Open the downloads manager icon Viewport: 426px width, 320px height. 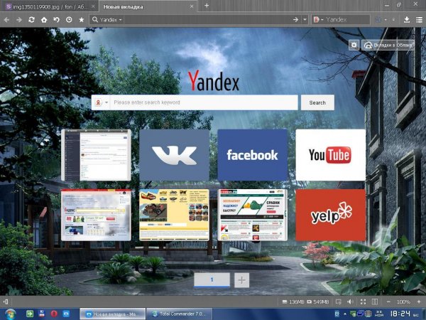407,20
